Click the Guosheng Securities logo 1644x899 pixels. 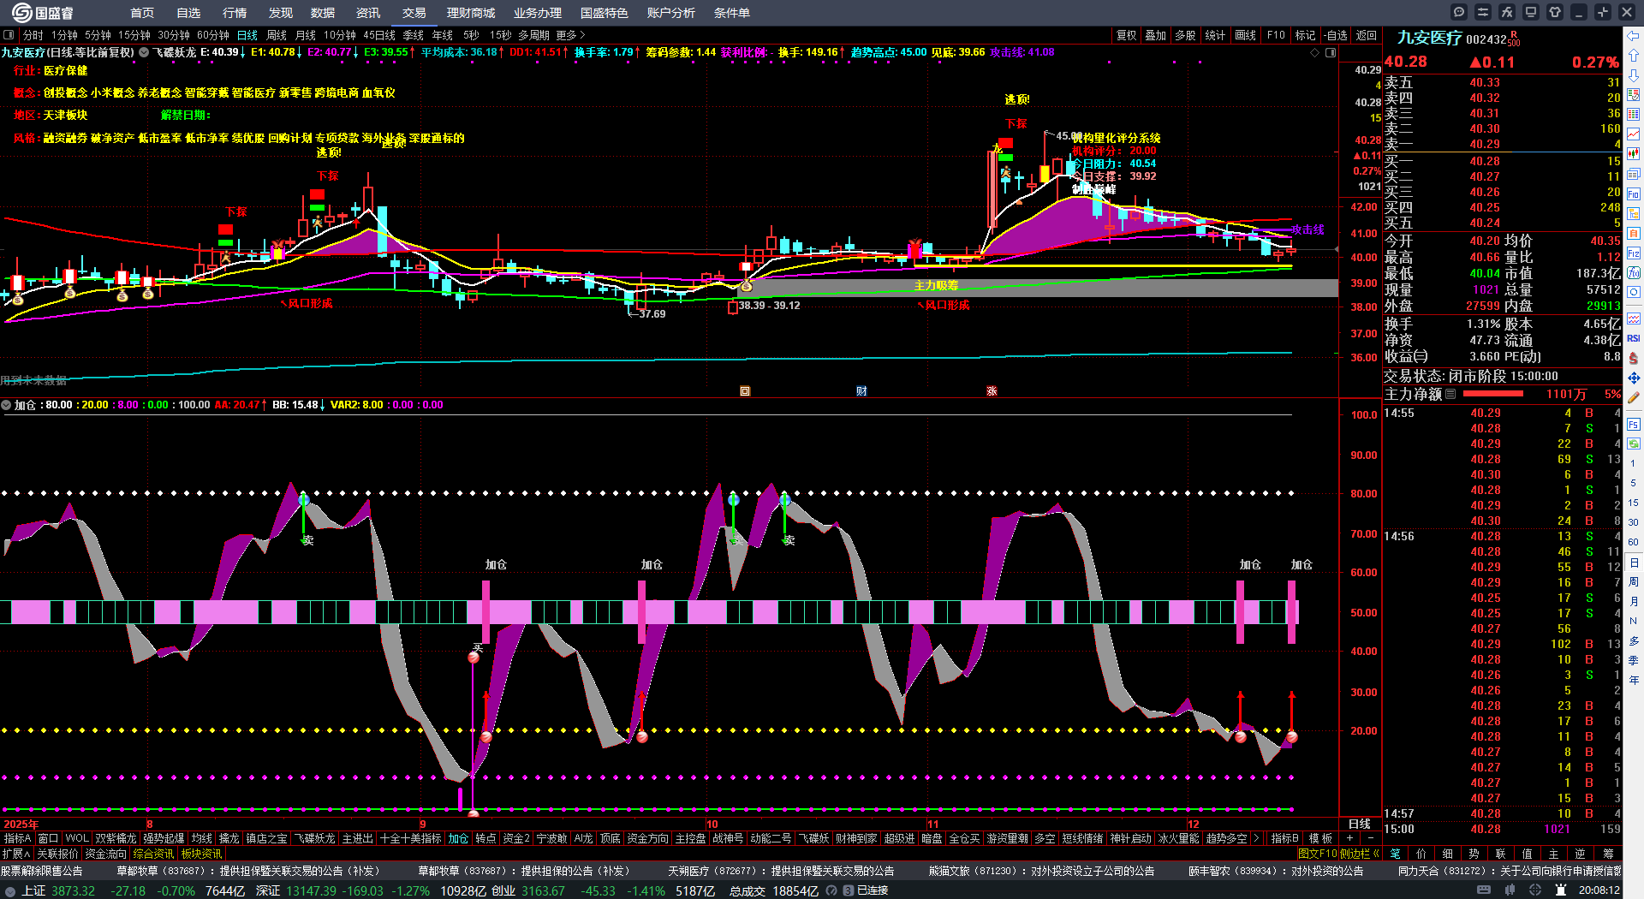43,13
